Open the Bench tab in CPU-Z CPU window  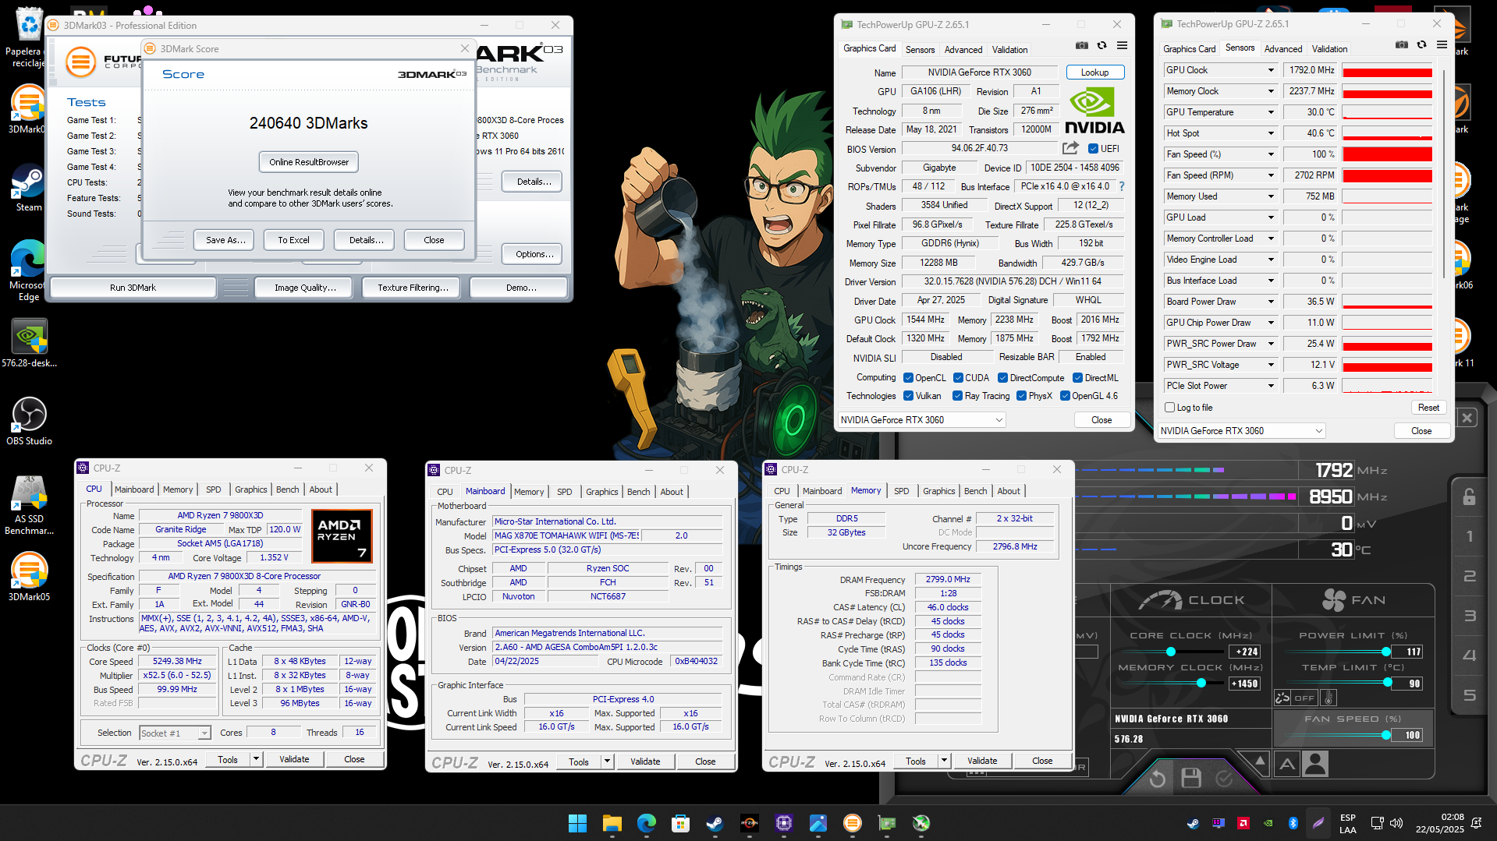(x=288, y=489)
